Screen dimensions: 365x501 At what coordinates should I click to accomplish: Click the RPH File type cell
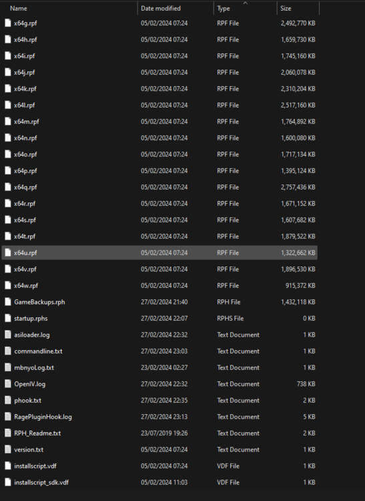coord(229,302)
